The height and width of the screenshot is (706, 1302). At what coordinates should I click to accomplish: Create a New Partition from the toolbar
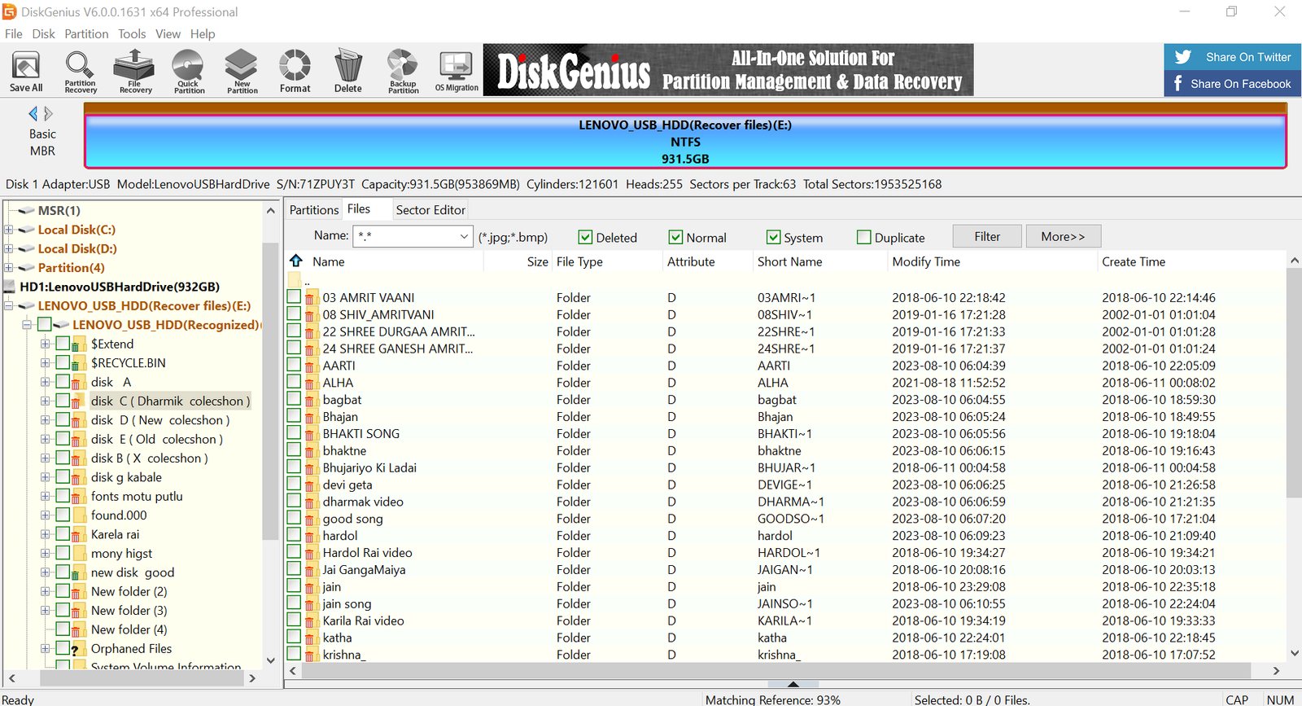(242, 71)
